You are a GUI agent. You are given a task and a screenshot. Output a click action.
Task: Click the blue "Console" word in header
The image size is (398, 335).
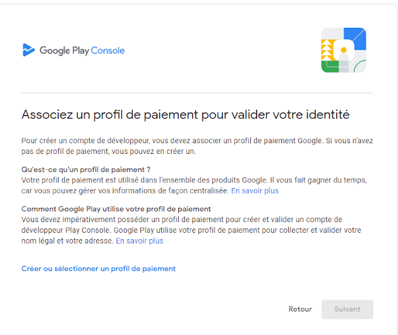click(x=108, y=50)
